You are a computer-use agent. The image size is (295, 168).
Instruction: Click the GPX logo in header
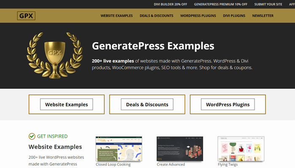(26, 16)
